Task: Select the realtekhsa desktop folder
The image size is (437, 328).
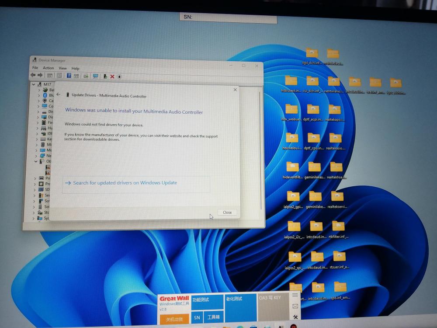Action: pos(336,171)
